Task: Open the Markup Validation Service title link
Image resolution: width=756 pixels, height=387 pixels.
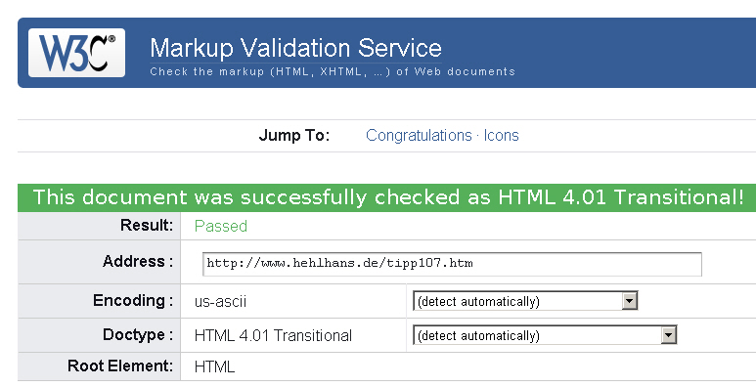Action: point(295,48)
